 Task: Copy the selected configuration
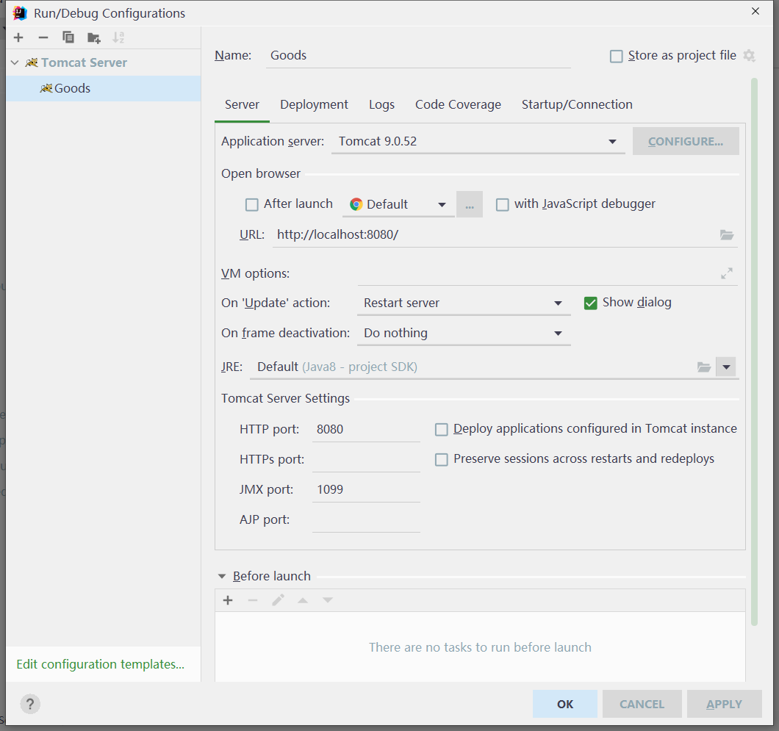68,37
